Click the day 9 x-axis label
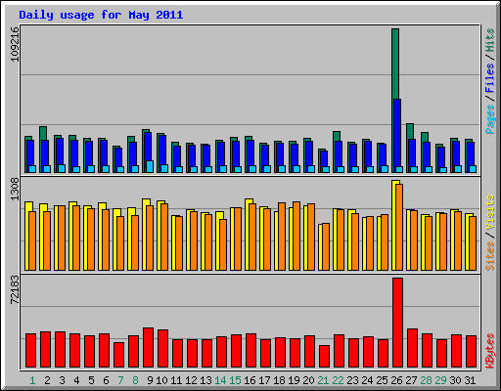 pos(150,380)
